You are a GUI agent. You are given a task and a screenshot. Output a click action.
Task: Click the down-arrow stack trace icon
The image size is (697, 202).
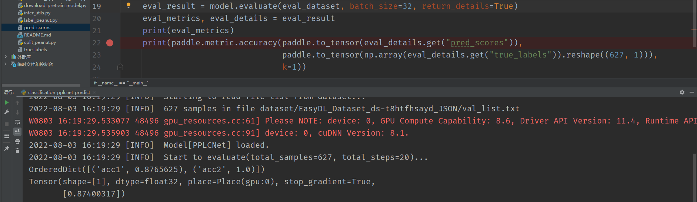pos(17,112)
